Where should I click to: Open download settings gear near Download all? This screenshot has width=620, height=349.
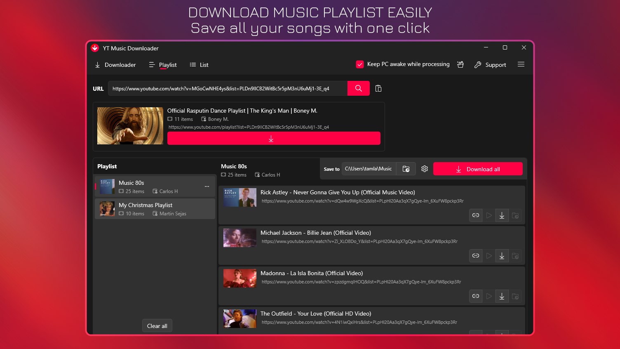click(424, 169)
